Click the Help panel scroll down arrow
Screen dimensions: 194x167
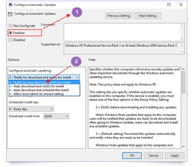pos(184,146)
